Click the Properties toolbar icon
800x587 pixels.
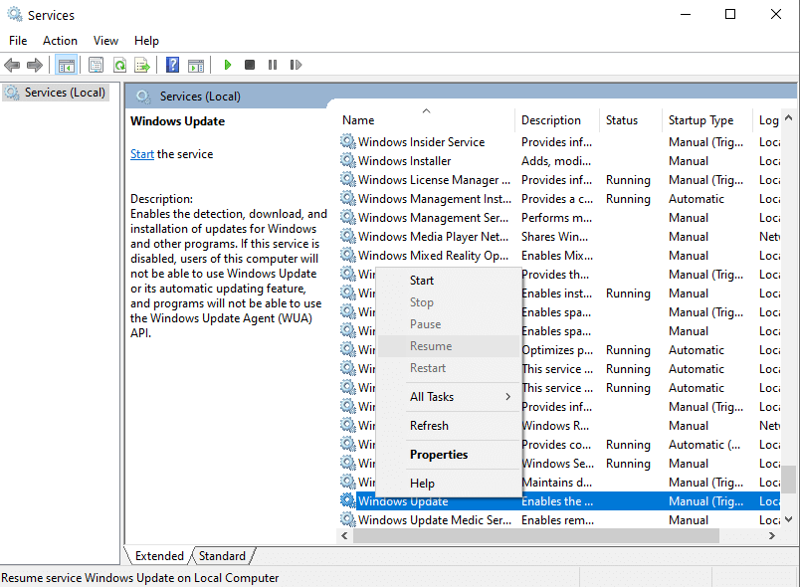[95, 64]
